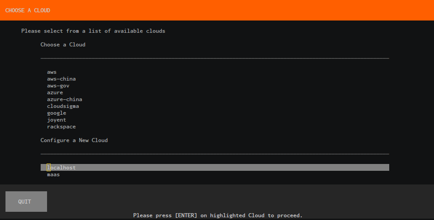Choose rackspace from the cloud list
This screenshot has width=434, height=220.
click(x=61, y=127)
